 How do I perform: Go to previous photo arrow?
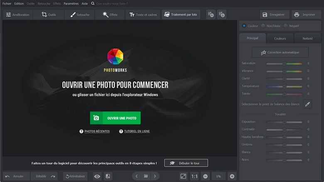(x=137, y=176)
